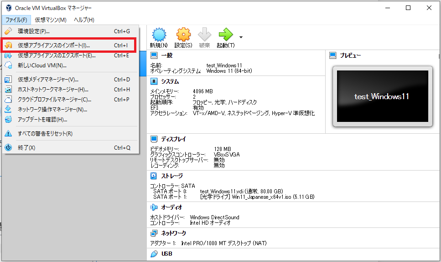Click the export icon beside エクスポート

click(9, 55)
